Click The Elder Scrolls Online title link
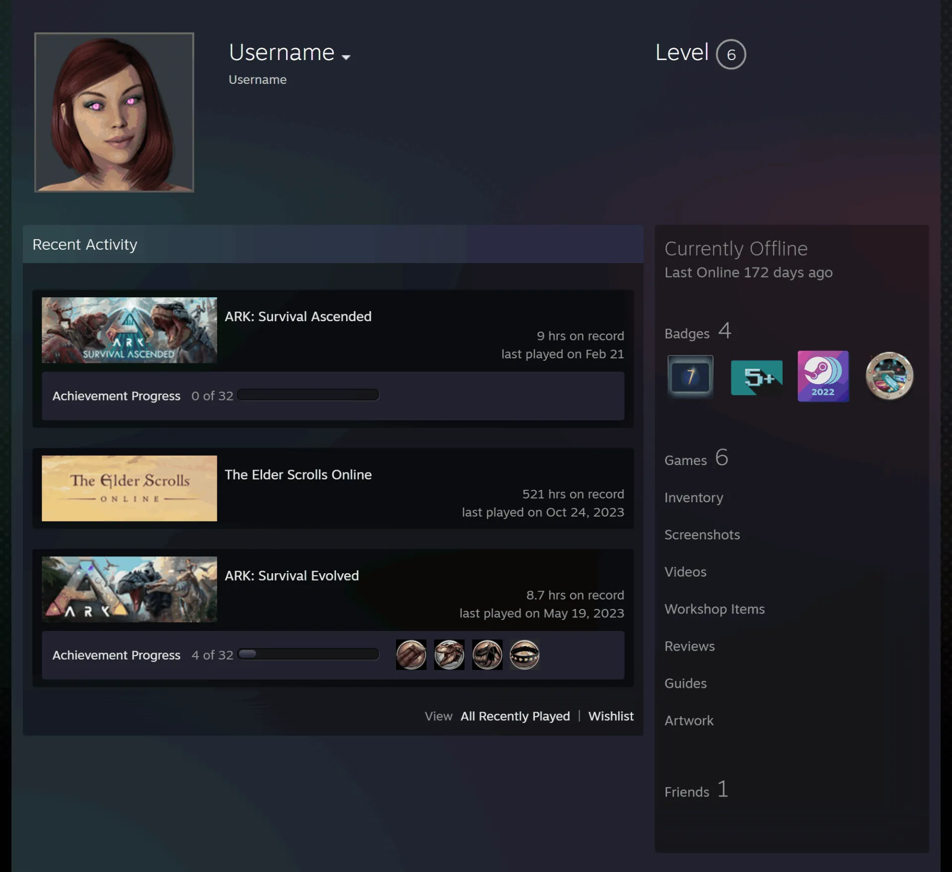The width and height of the screenshot is (952, 872). tap(298, 475)
